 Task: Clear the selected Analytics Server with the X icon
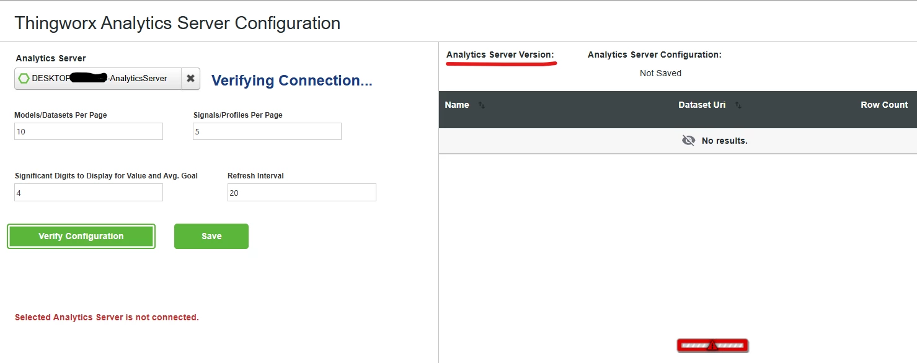pyautogui.click(x=190, y=79)
